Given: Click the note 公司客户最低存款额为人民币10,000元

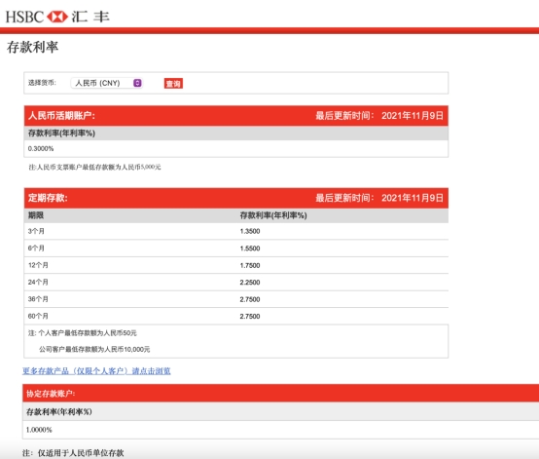Looking at the screenshot, I should [x=94, y=350].
